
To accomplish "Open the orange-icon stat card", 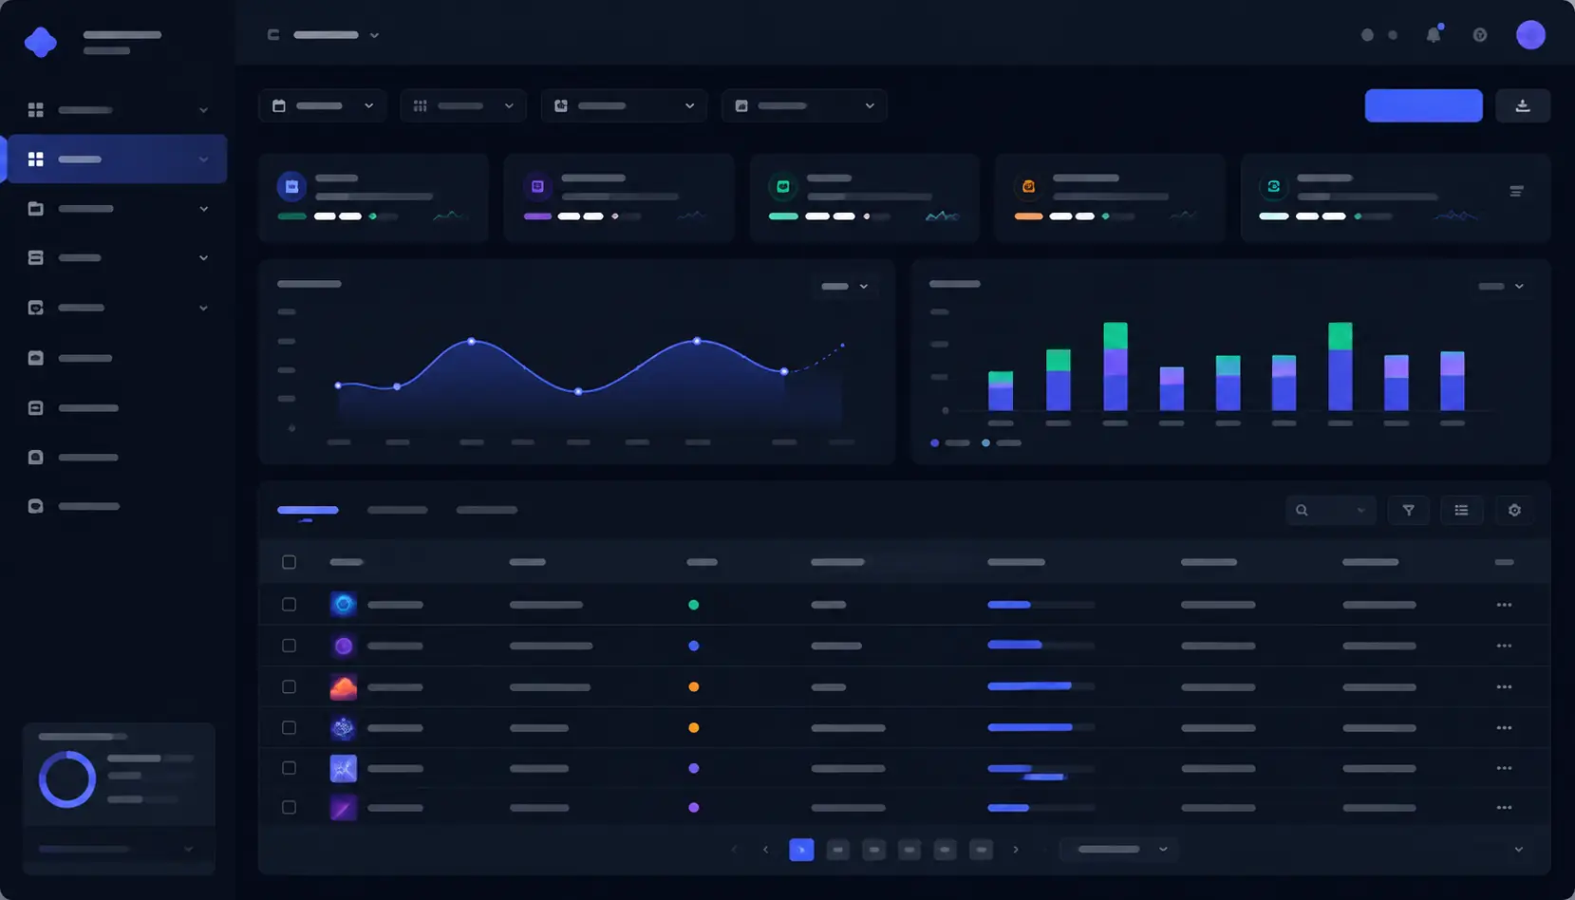I will click(1110, 197).
